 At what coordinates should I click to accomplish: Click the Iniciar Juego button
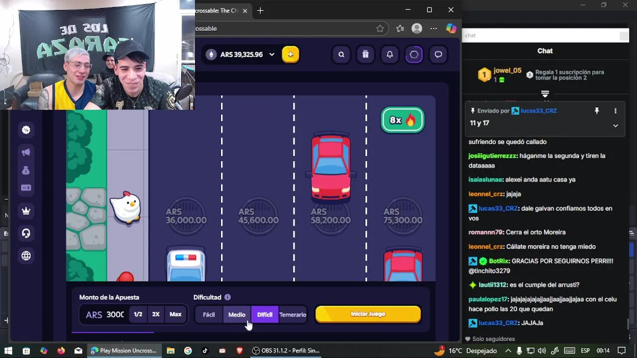368,314
